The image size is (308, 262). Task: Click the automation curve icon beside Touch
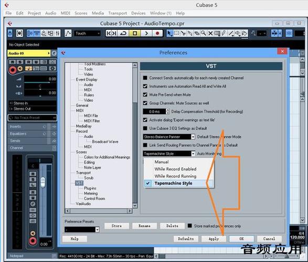click(x=68, y=34)
